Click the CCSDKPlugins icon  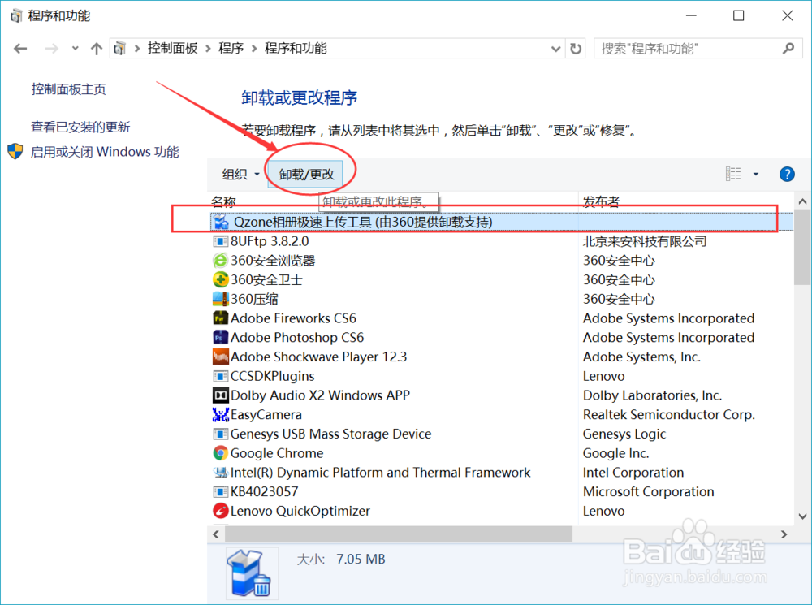tap(221, 376)
